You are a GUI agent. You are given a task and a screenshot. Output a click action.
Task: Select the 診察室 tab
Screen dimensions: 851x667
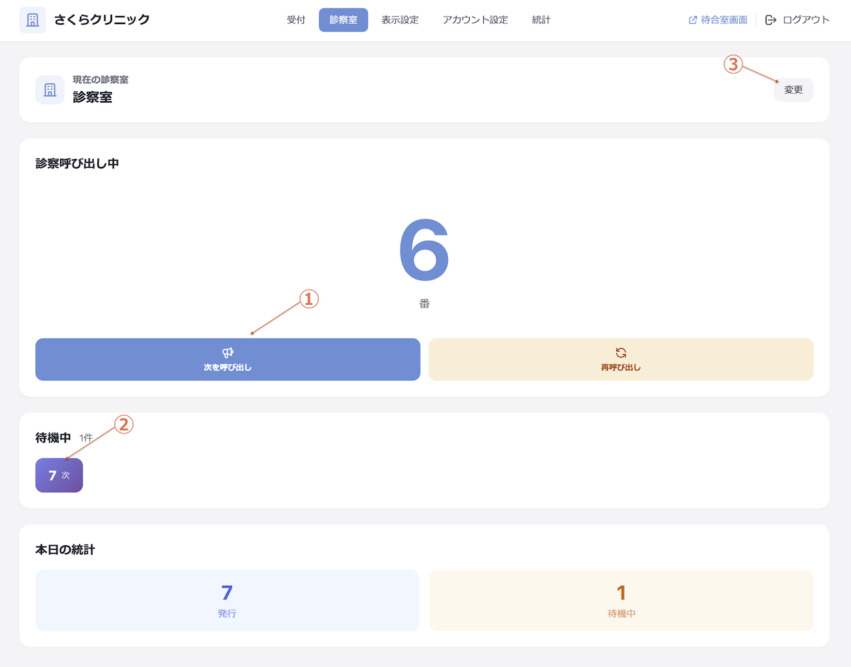pyautogui.click(x=343, y=19)
